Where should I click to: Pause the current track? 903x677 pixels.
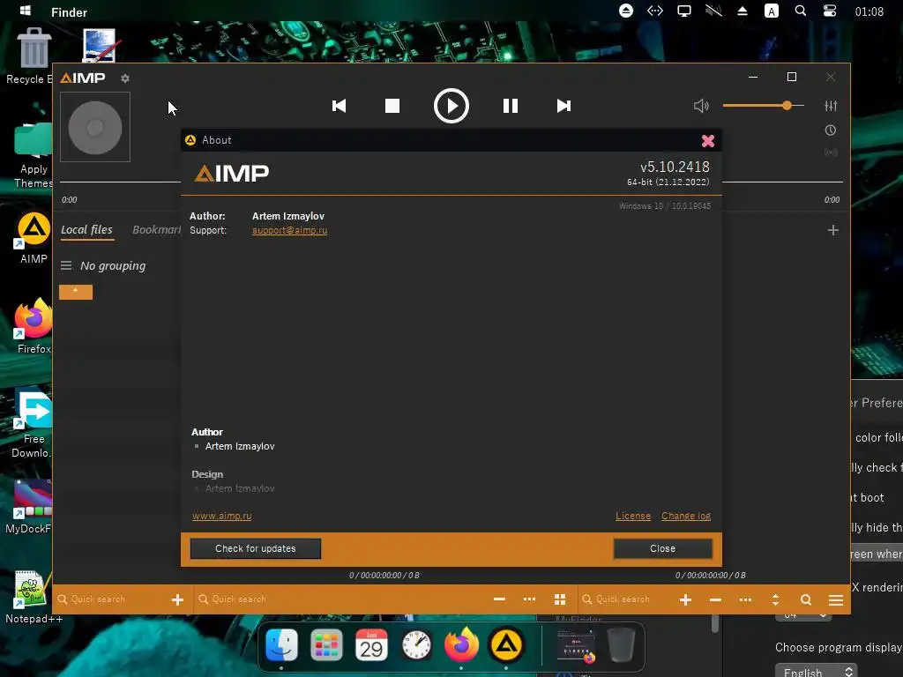pyautogui.click(x=511, y=106)
